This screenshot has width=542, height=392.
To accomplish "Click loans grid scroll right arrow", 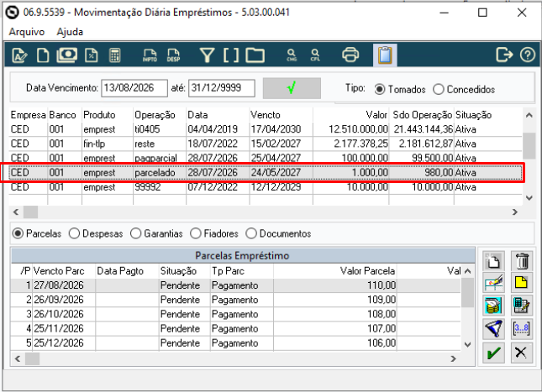I will point(515,212).
